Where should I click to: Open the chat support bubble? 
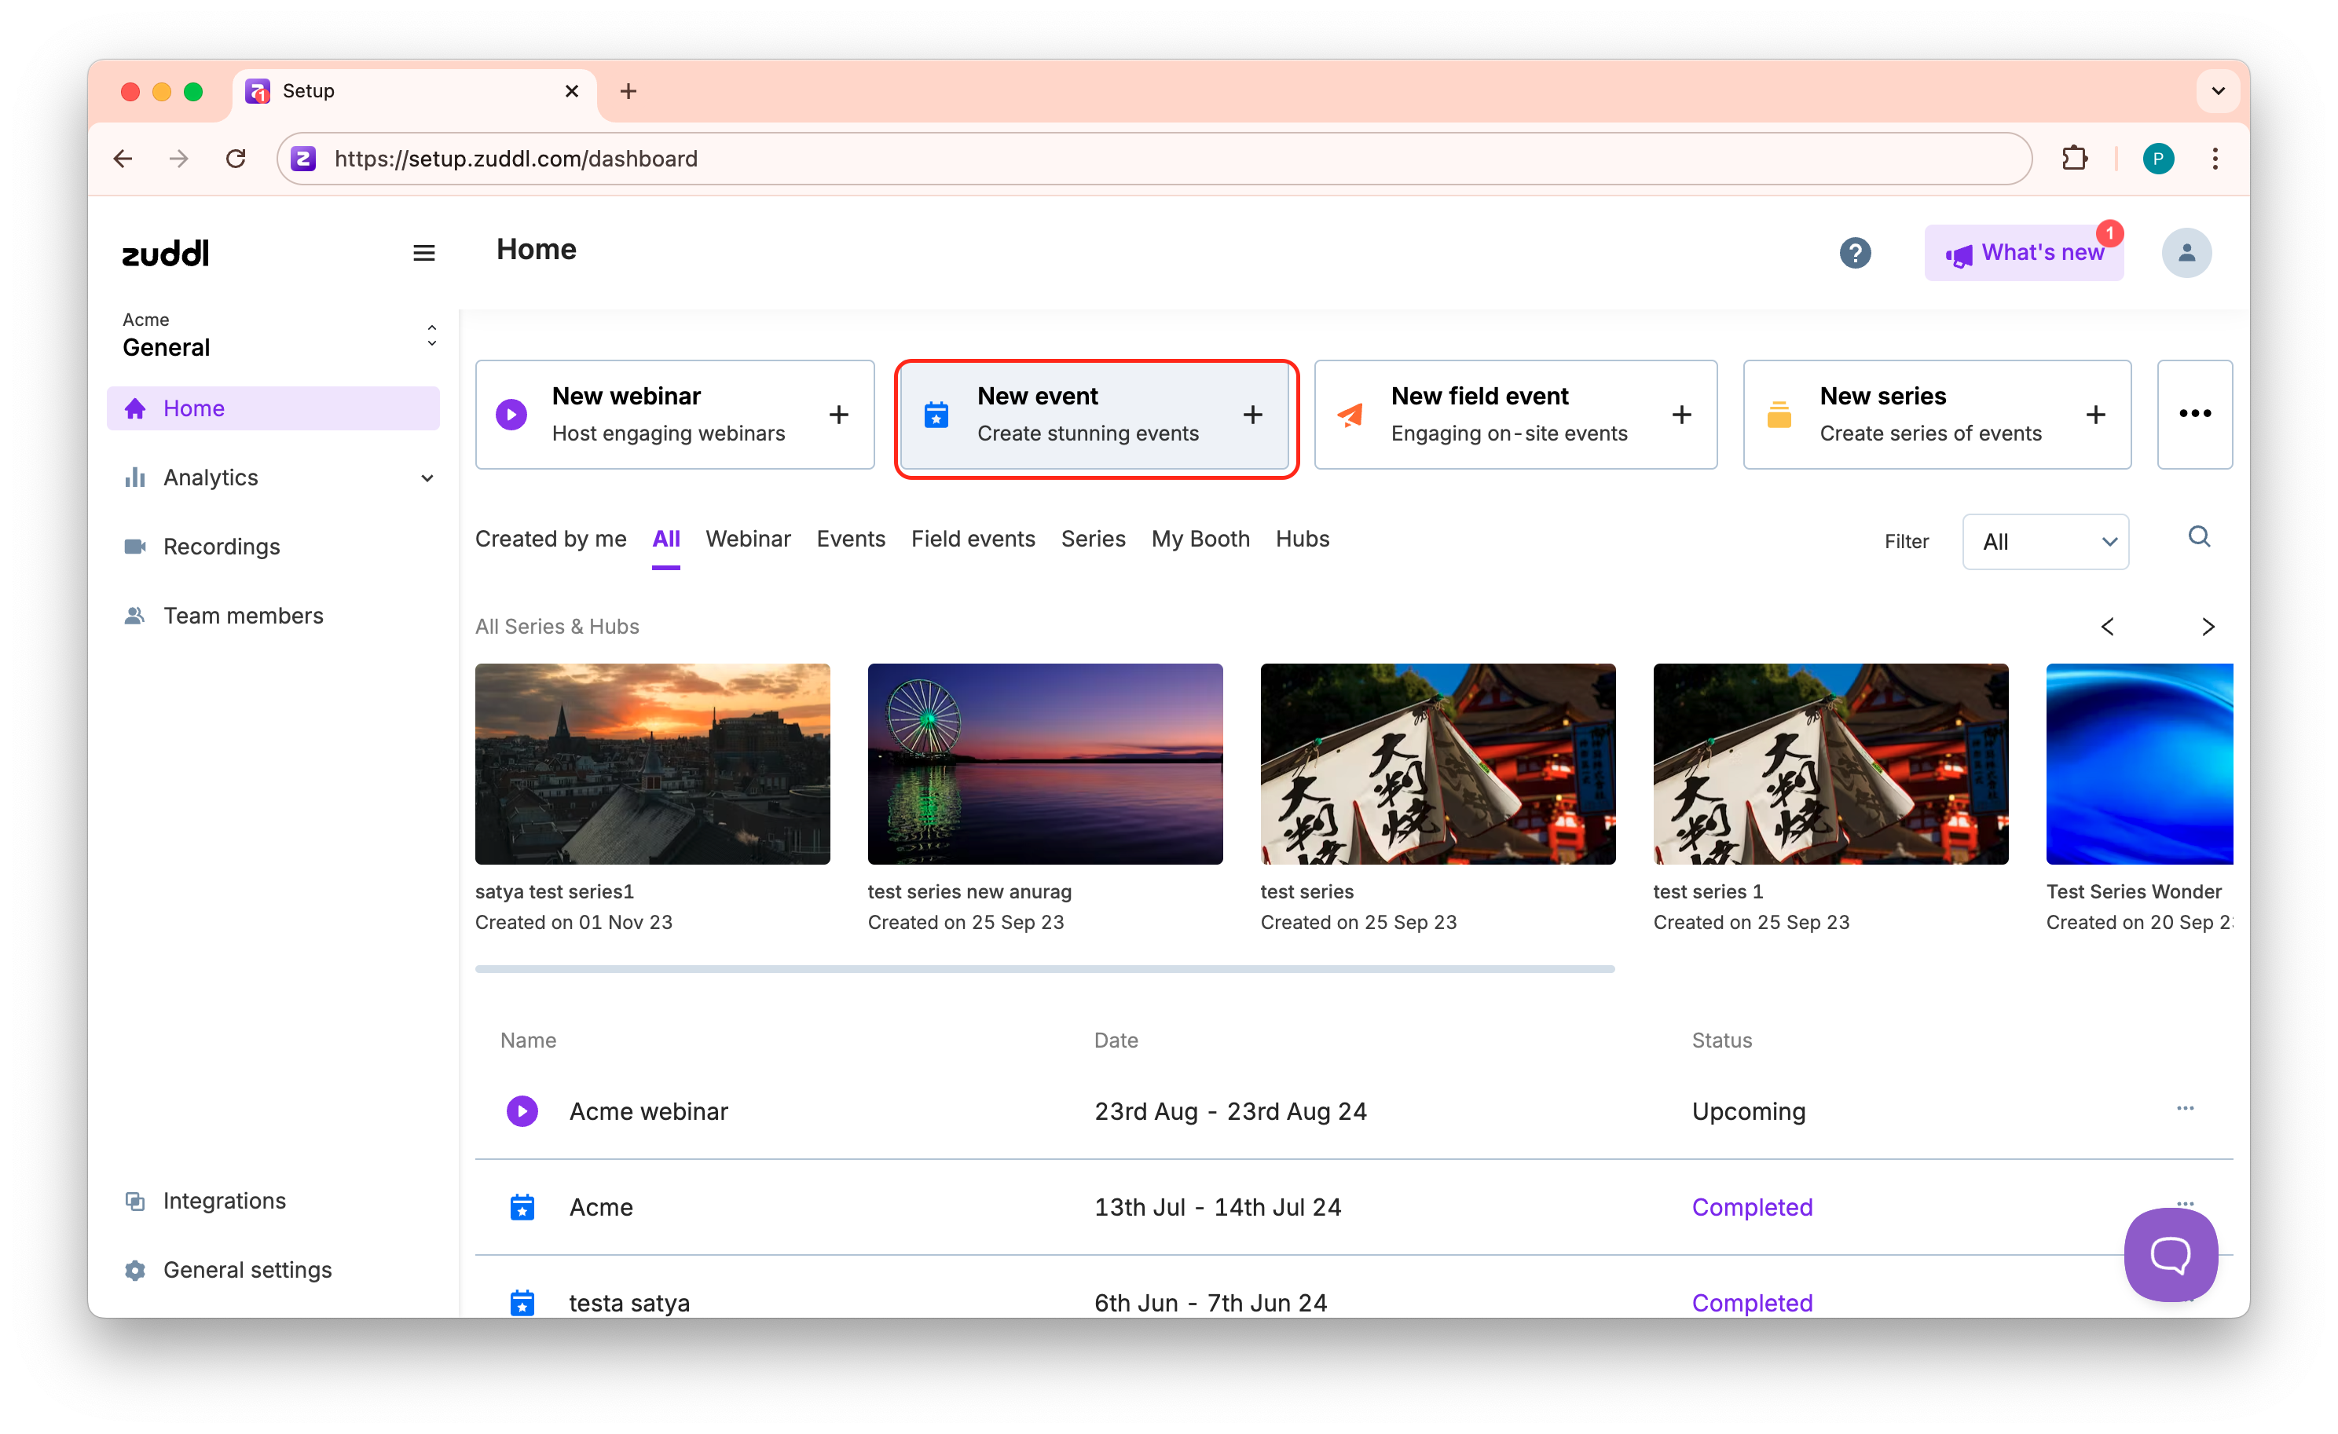tap(2169, 1254)
